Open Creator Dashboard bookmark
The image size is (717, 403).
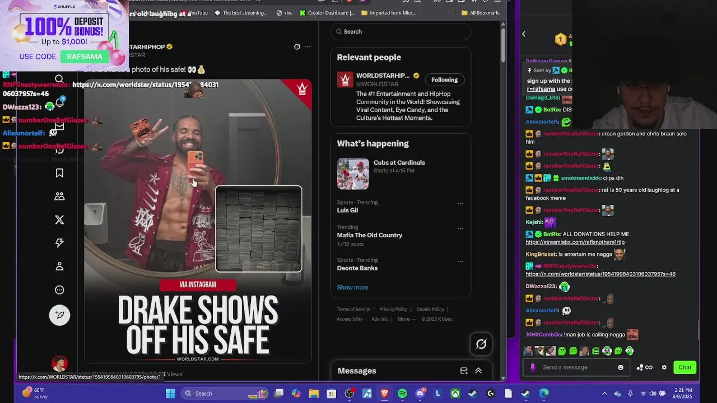pos(327,13)
